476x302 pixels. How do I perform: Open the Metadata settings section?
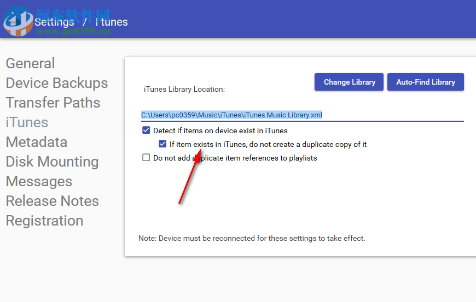coord(37,142)
